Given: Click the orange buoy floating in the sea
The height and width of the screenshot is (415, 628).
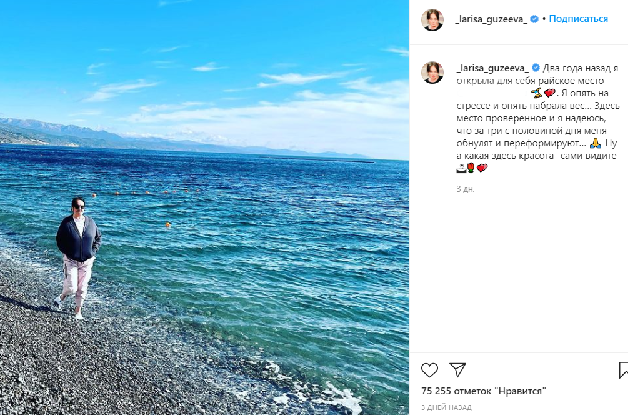Looking at the screenshot, I should pos(167,224).
